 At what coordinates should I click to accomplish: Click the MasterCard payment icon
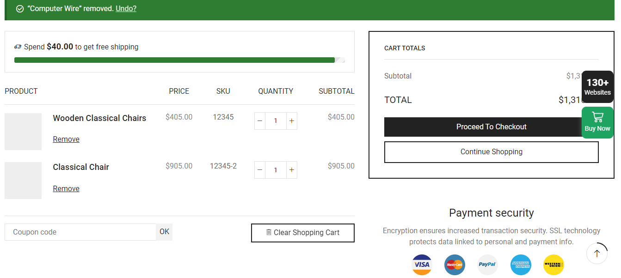pyautogui.click(x=455, y=265)
